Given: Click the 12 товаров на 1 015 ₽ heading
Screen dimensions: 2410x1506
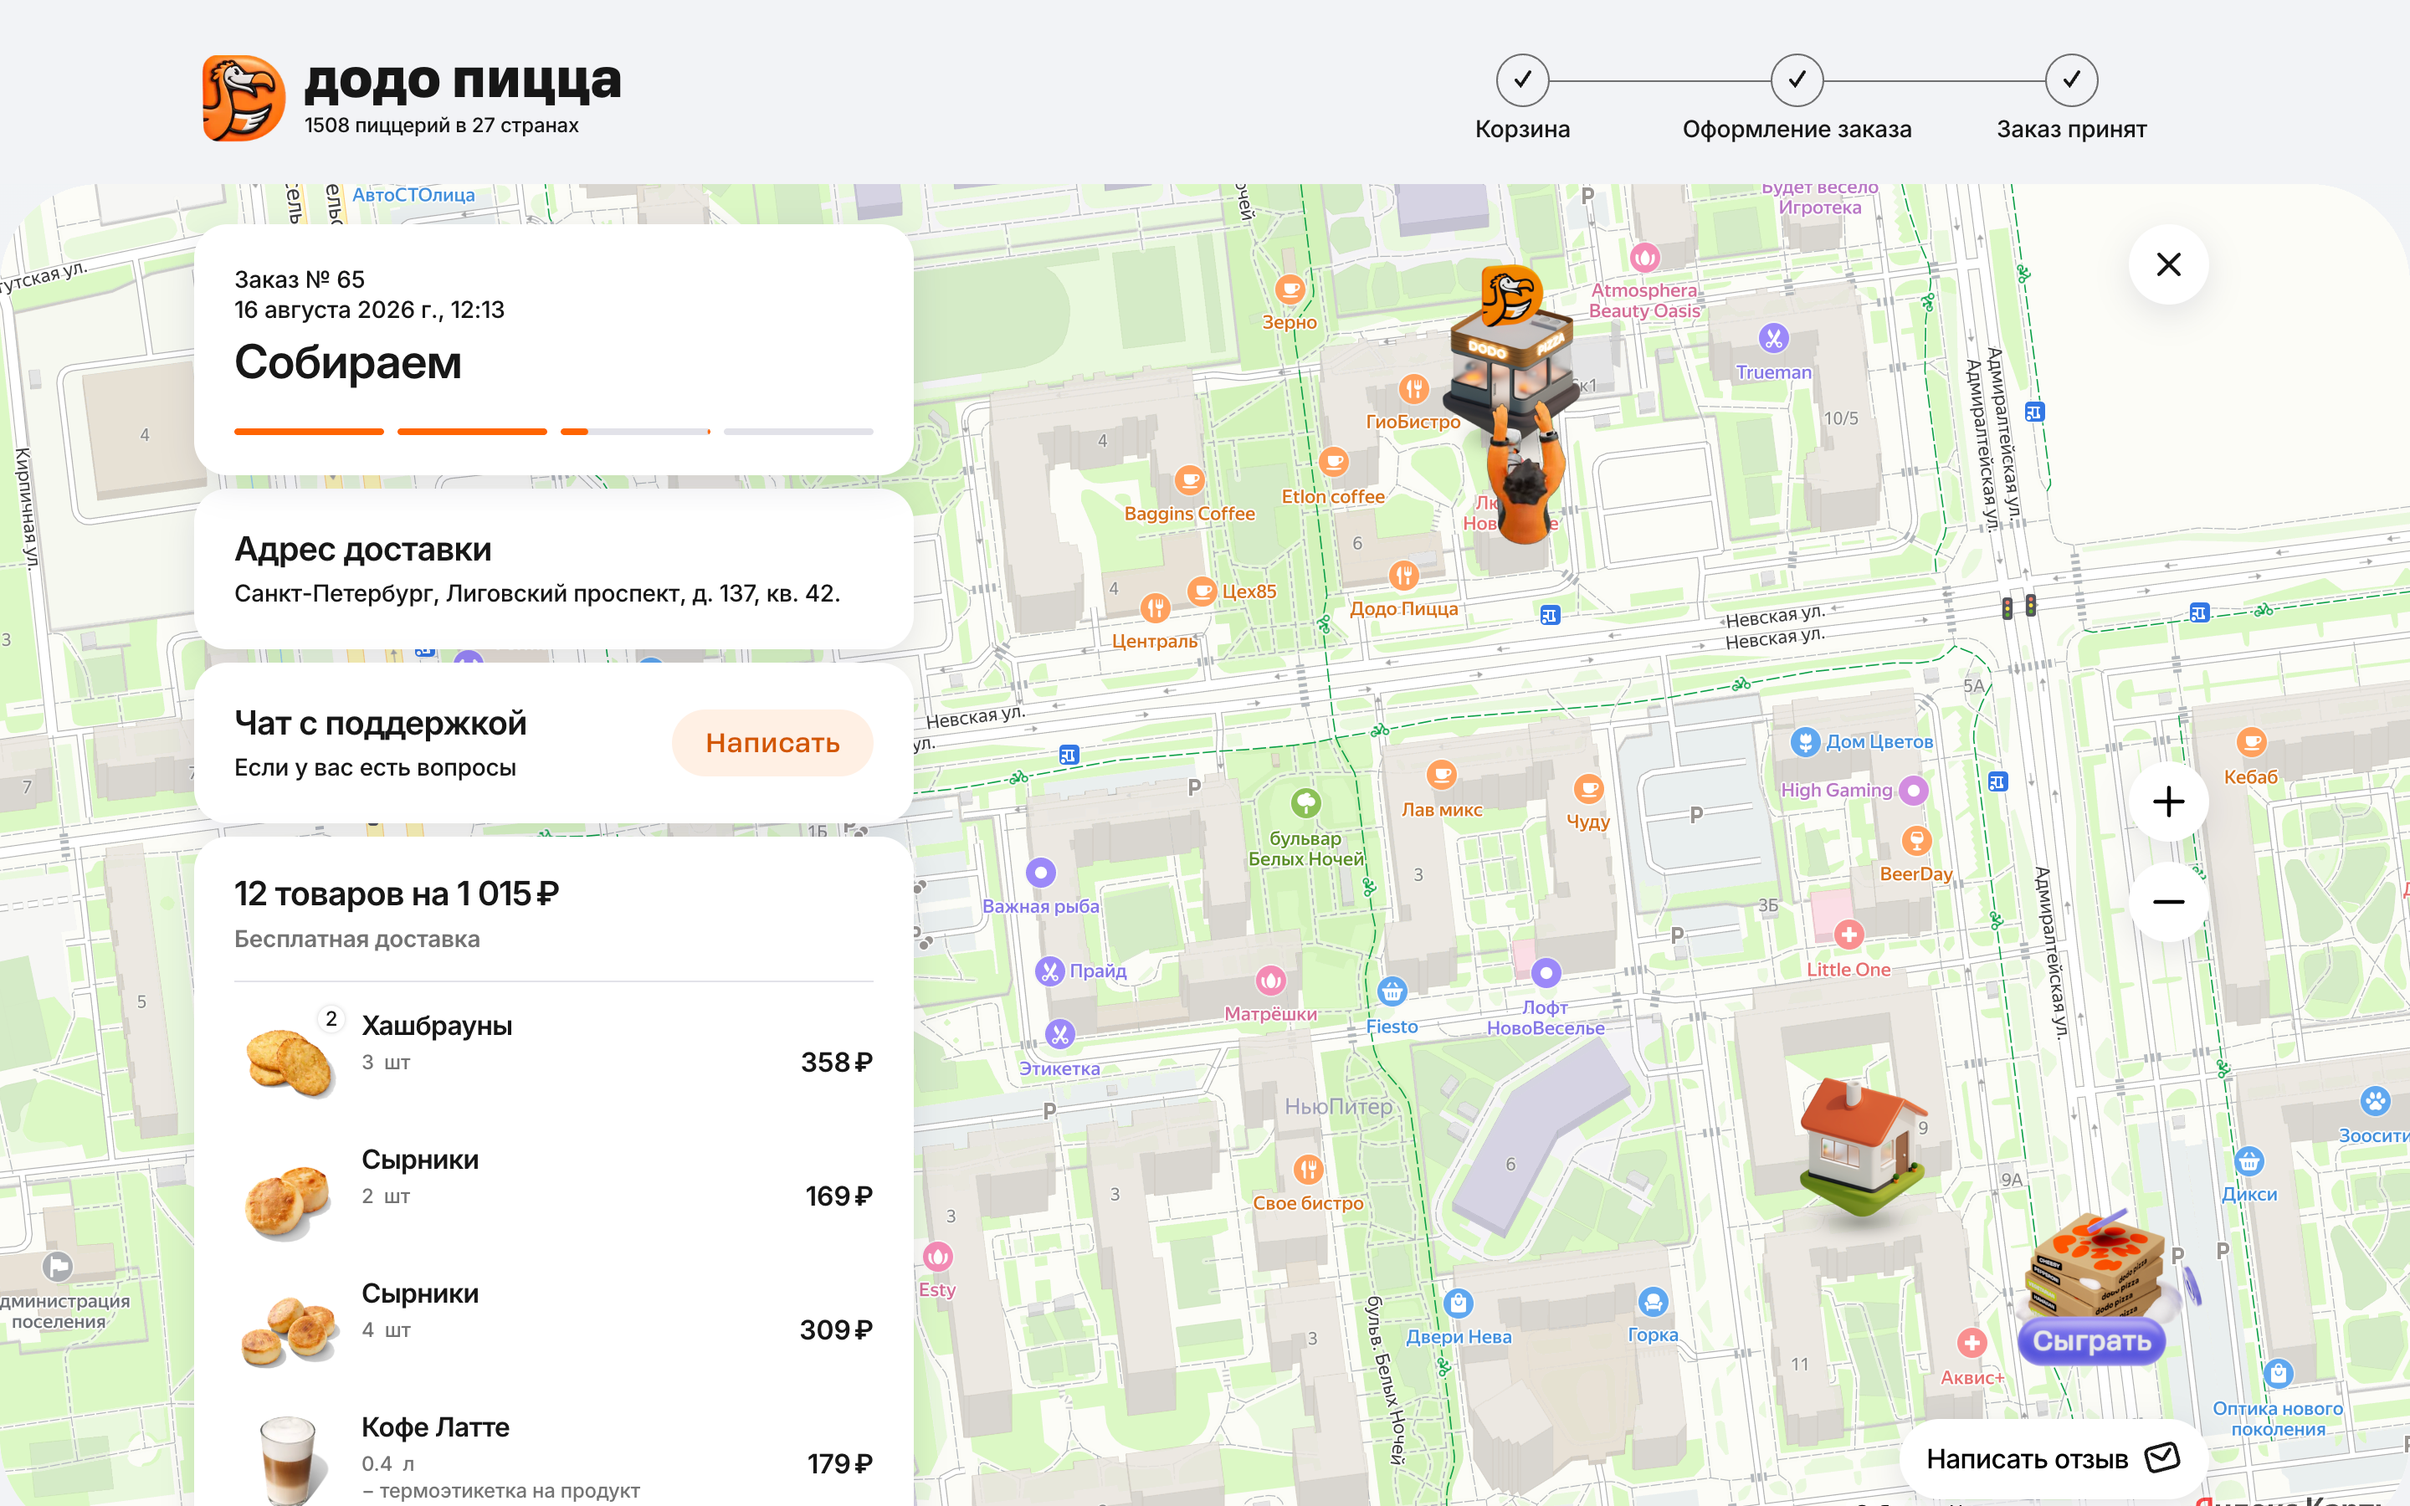Looking at the screenshot, I should tap(397, 894).
